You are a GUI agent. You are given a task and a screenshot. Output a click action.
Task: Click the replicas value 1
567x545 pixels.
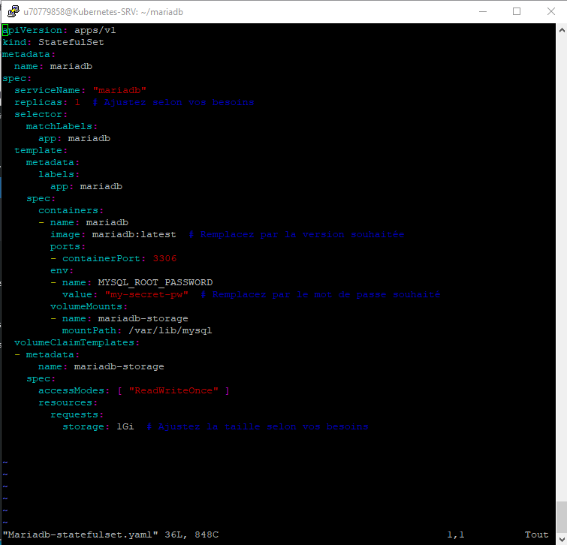click(x=77, y=102)
